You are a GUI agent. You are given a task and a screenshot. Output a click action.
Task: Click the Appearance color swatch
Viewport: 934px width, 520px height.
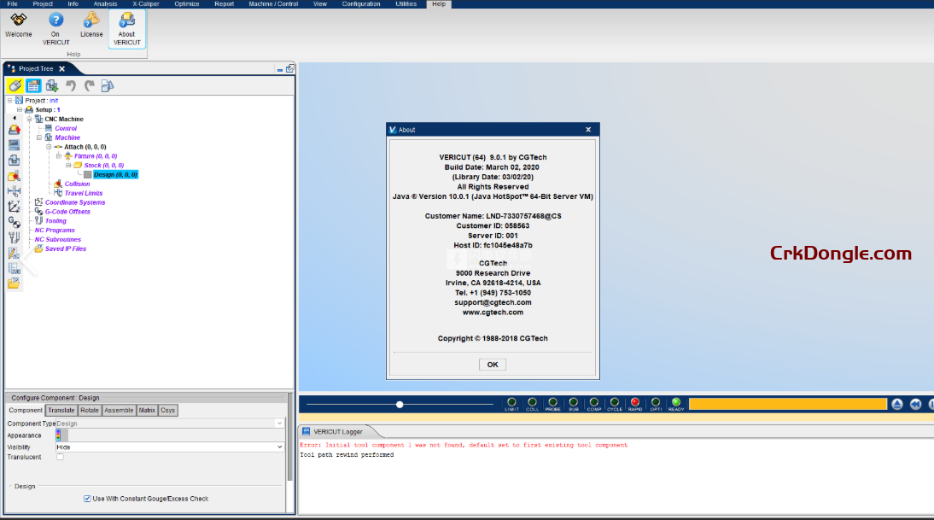(x=59, y=435)
